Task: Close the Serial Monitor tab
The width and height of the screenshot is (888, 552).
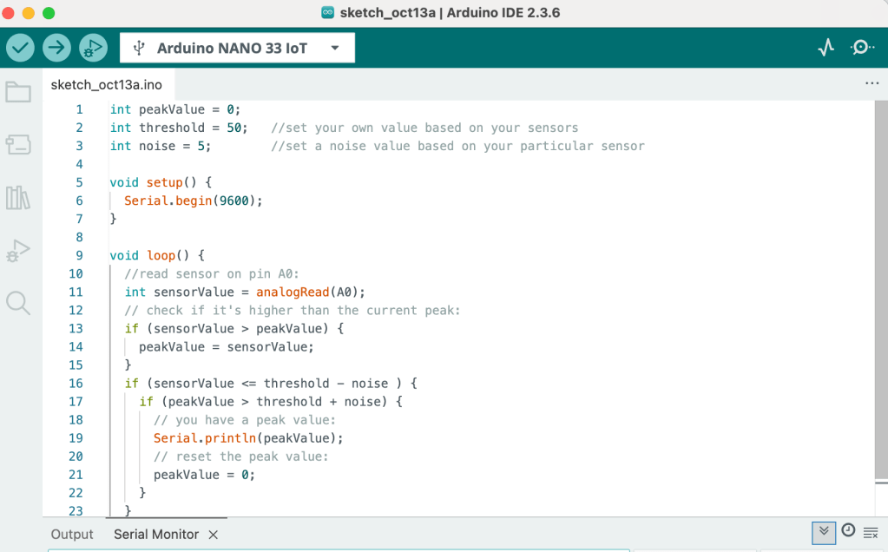Action: click(214, 535)
